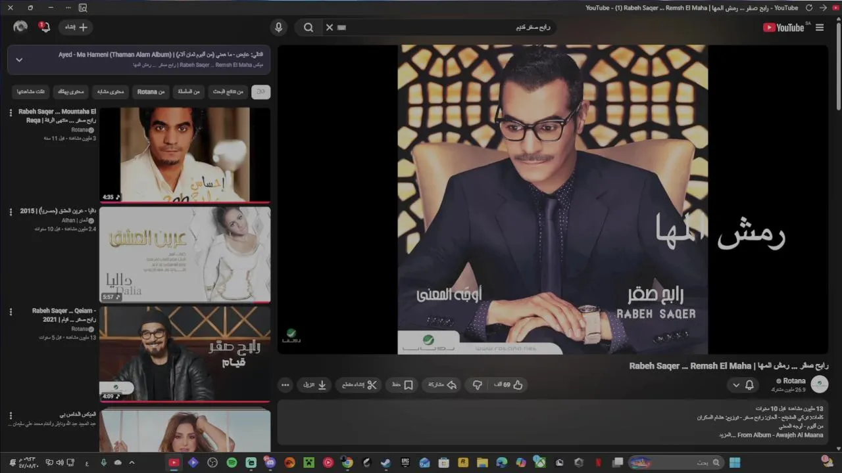Create a clip with the scissors button
Screen dimensions: 842x473
pos(359,385)
